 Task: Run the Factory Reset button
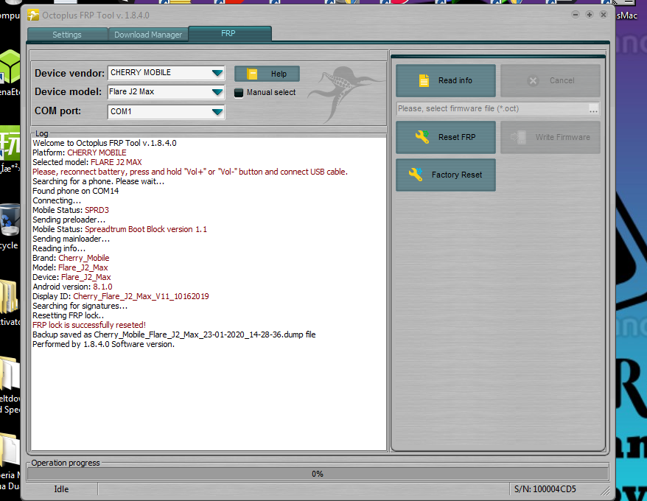click(446, 175)
